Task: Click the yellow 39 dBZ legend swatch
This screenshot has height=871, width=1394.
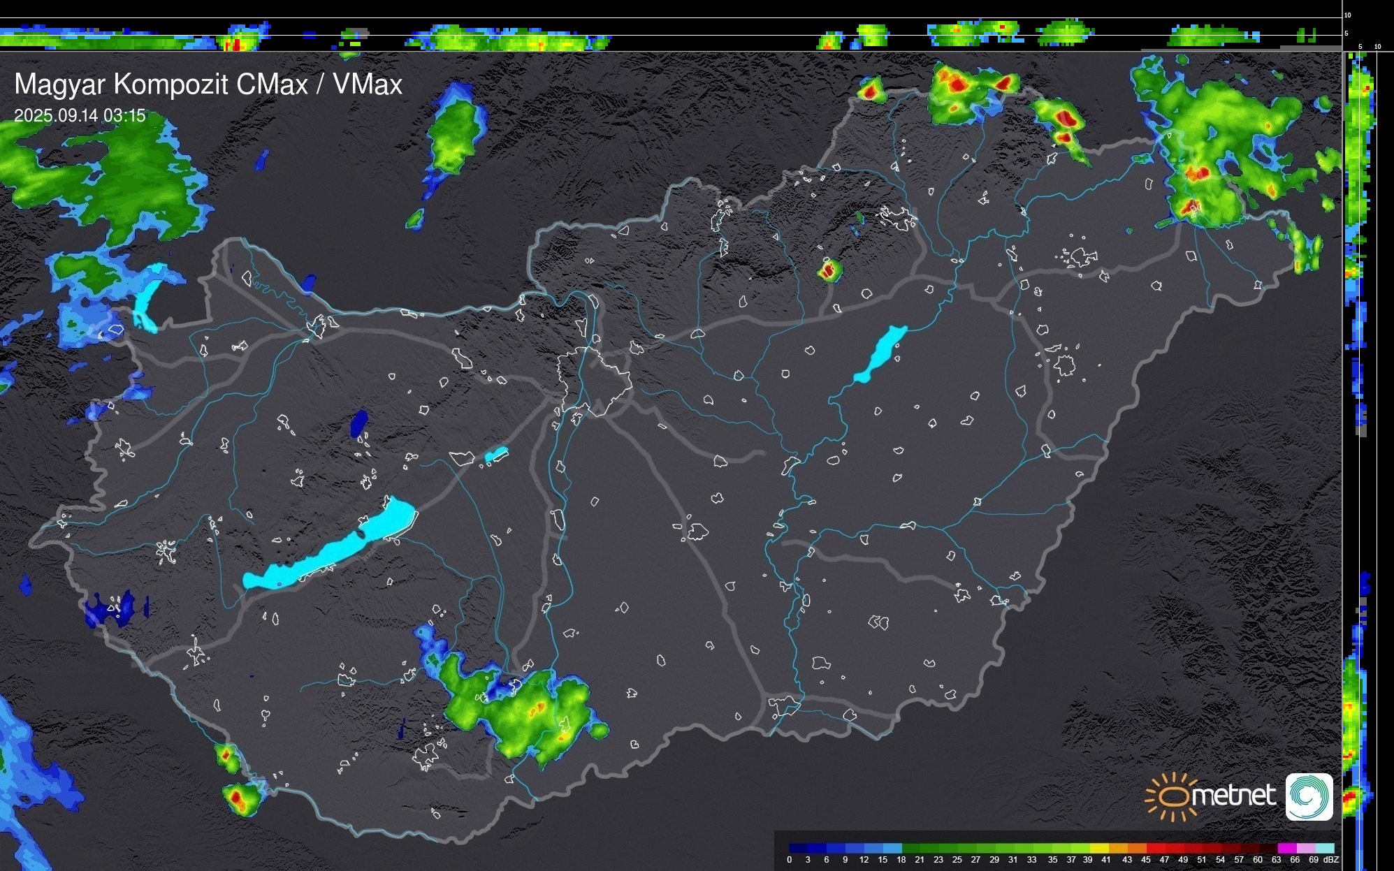Action: click(1099, 848)
